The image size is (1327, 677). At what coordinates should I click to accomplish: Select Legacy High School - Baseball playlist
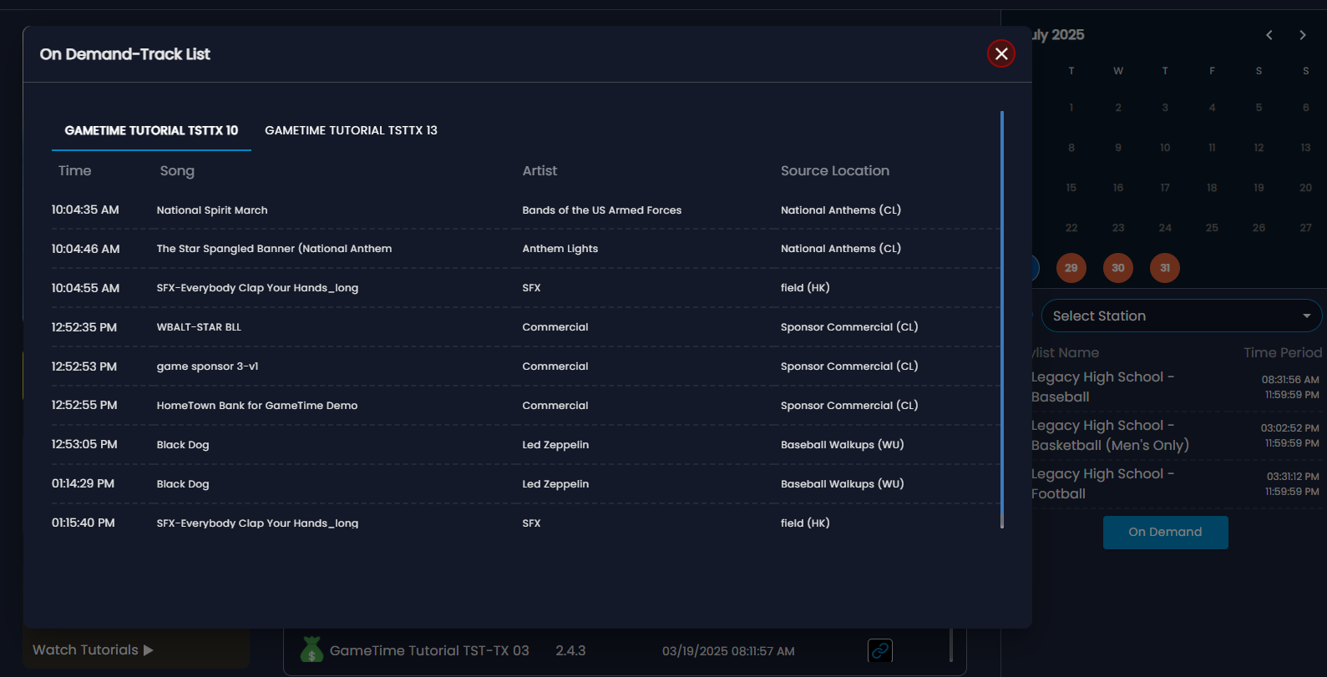click(1102, 386)
